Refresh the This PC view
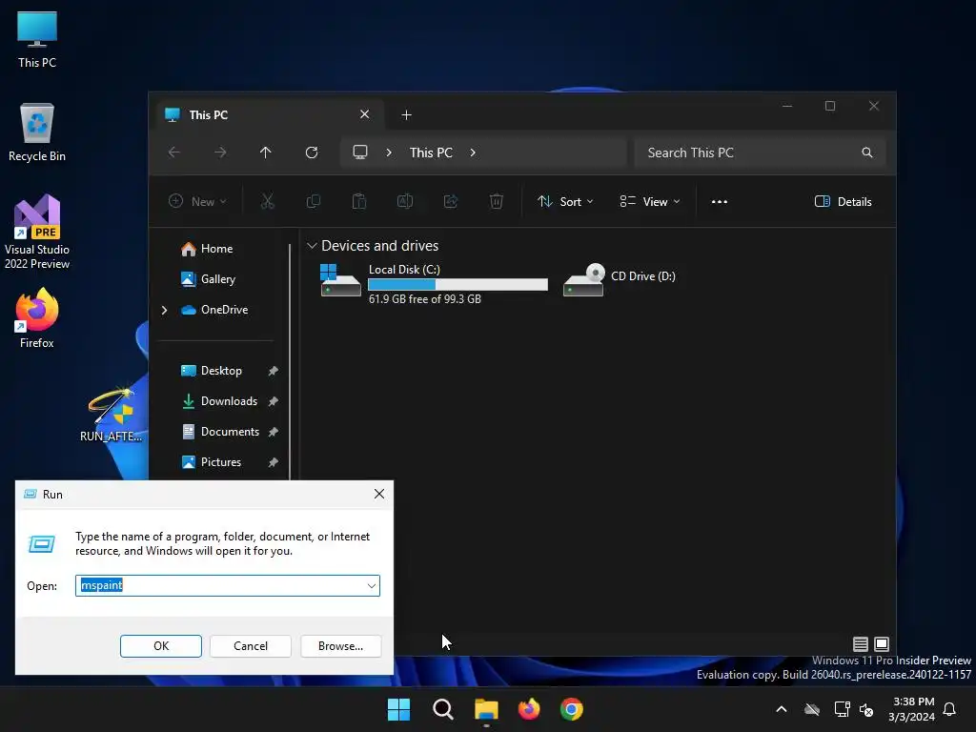Image resolution: width=976 pixels, height=732 pixels. 312,152
